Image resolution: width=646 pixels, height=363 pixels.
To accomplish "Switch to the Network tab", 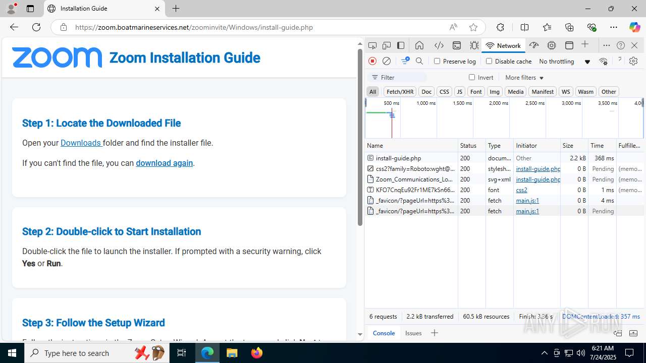I will pyautogui.click(x=503, y=45).
